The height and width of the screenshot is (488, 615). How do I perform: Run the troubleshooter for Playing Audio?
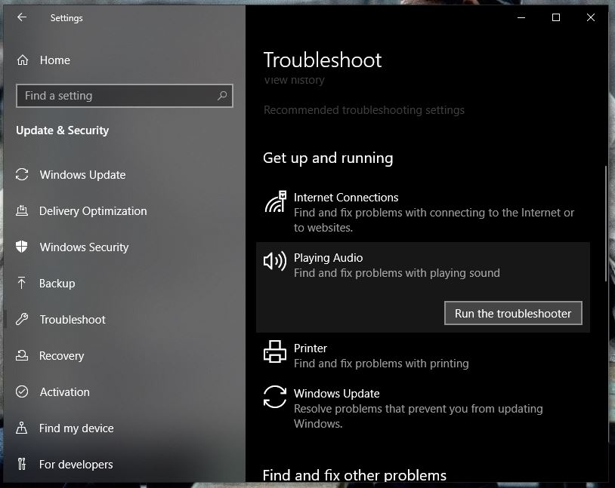[513, 313]
